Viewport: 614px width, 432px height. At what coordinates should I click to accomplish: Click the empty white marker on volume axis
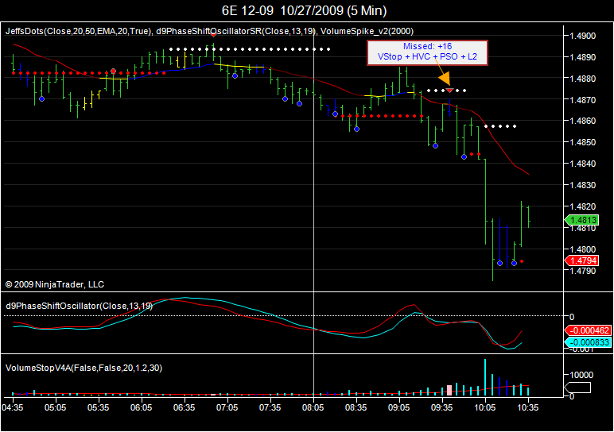point(578,388)
